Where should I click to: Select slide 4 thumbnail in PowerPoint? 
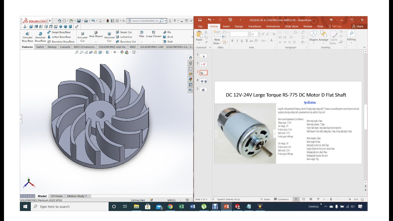[203, 81]
